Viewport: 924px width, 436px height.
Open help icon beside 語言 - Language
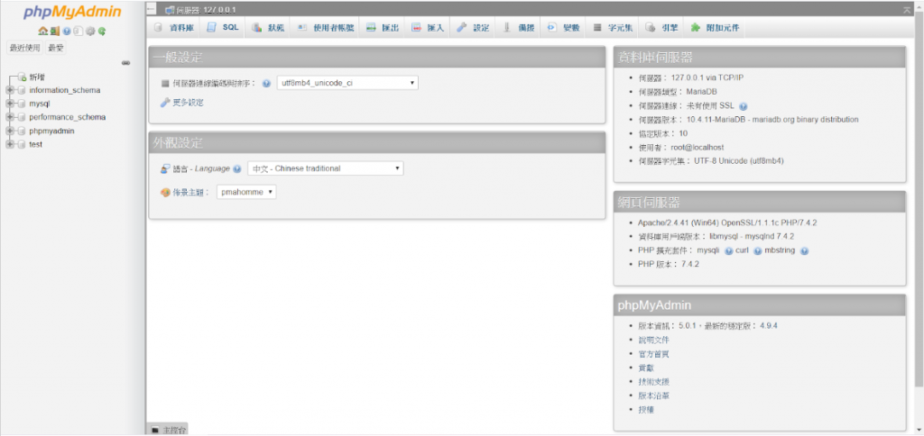tap(237, 168)
